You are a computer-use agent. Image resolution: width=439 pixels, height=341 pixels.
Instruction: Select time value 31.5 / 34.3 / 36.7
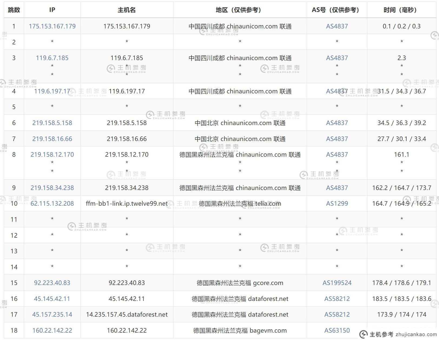pos(402,91)
